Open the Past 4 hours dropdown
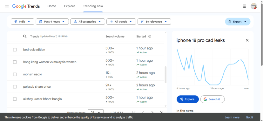Viewport: 263px width, 121px height. 52,22
